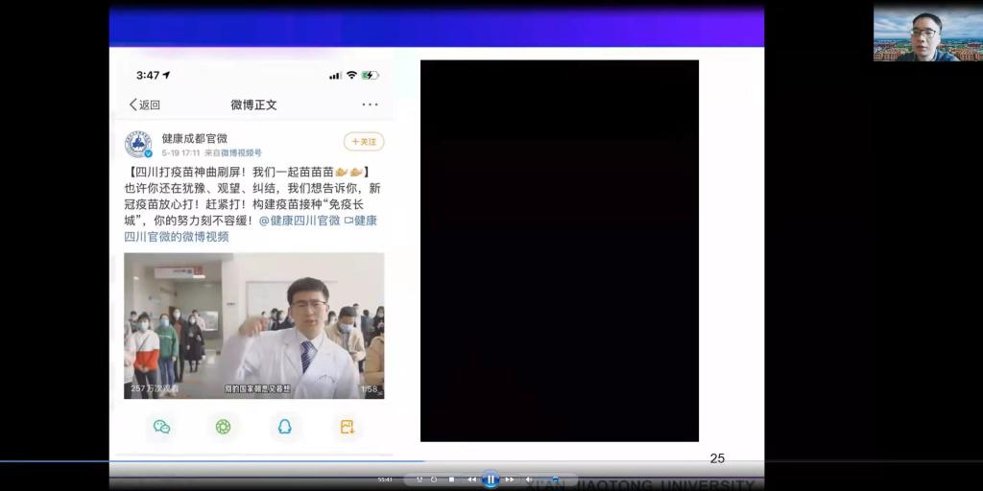Toggle the shuffle icon in player controls
The image size is (983, 491).
click(x=420, y=479)
